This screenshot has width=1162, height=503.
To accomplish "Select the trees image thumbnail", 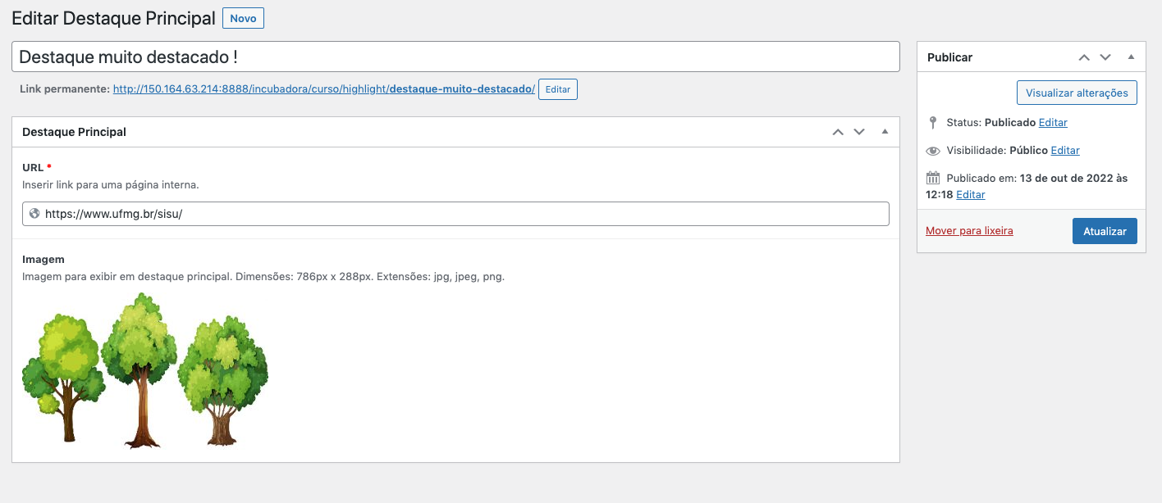I will pos(145,371).
